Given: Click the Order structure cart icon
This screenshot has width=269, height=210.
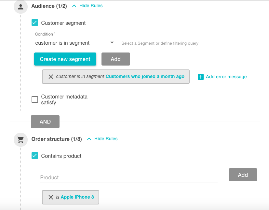Looking at the screenshot, I should (x=20, y=140).
